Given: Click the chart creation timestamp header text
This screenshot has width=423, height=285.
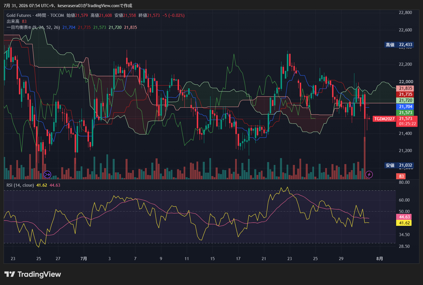Looking at the screenshot, I should pyautogui.click(x=68, y=6).
